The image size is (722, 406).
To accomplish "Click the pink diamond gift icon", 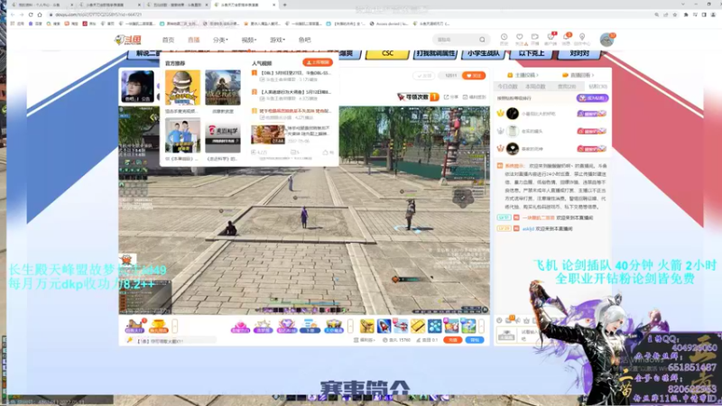I will [240, 326].
